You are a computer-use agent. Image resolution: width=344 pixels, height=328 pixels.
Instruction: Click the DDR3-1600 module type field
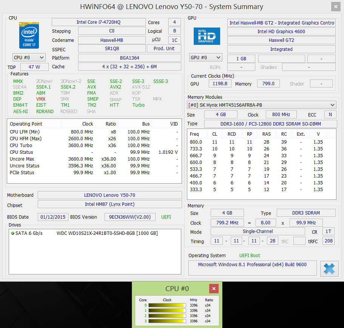pyautogui.click(x=270, y=124)
